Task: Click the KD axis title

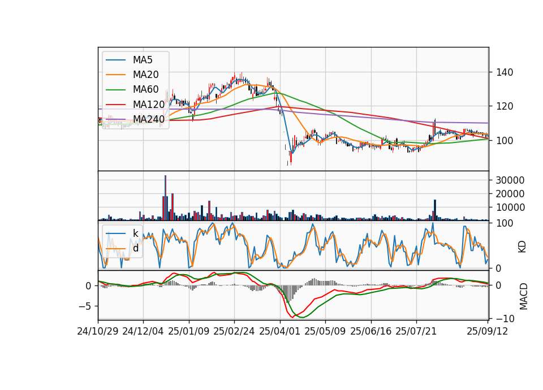Action: click(522, 247)
